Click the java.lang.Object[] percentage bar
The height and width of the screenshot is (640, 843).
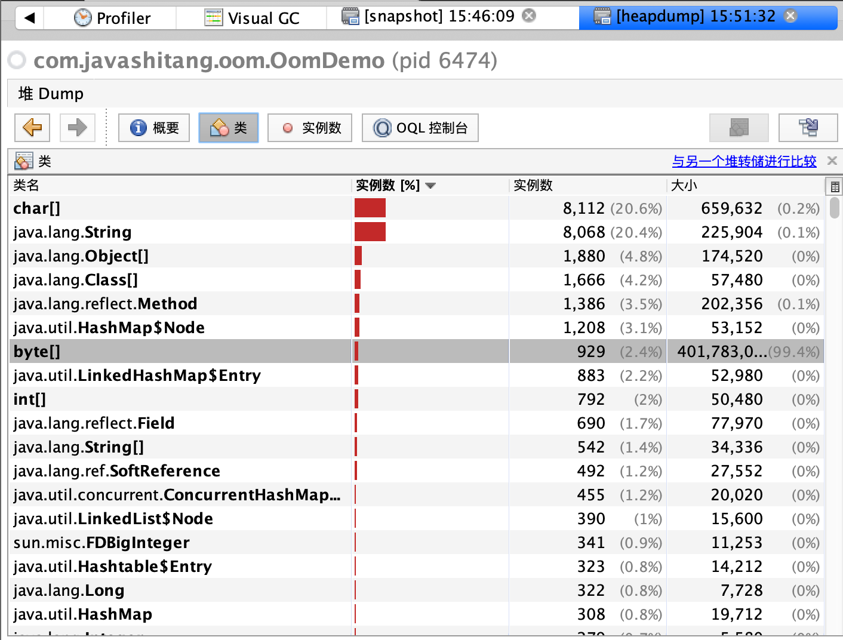point(358,256)
